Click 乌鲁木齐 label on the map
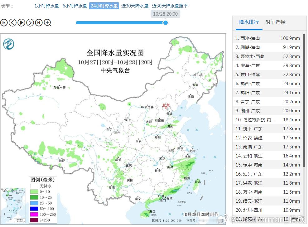Viewport: 308px width, 227px height. point(59,87)
